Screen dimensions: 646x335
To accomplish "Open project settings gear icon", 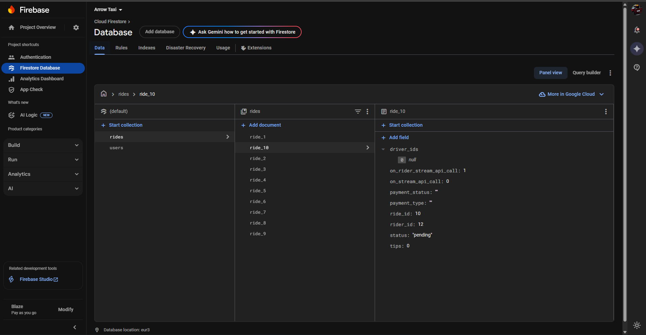I will point(76,28).
